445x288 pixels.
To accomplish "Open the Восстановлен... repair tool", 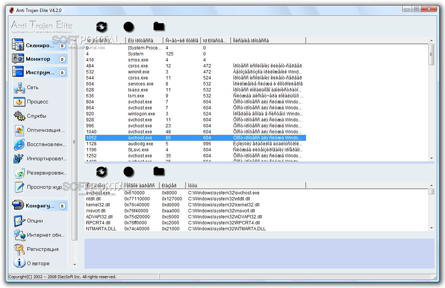I will (x=40, y=144).
